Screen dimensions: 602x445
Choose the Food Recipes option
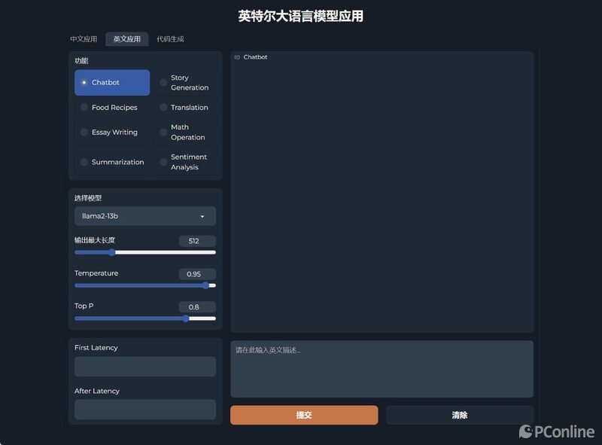click(x=111, y=107)
